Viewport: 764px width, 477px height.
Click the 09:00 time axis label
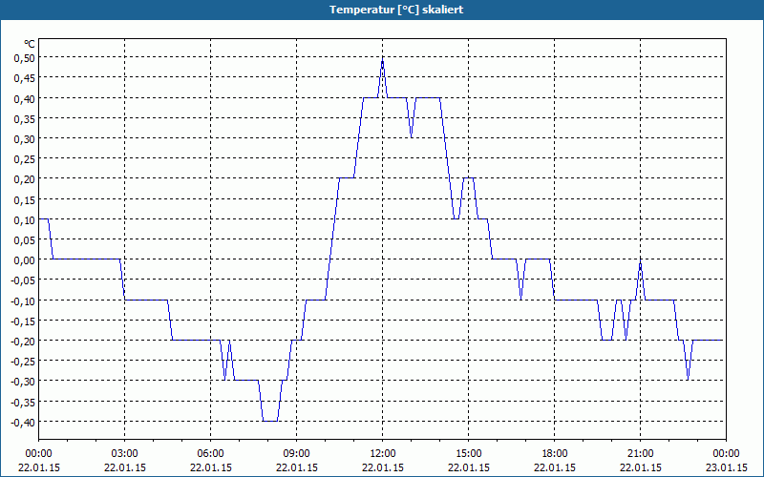(297, 454)
